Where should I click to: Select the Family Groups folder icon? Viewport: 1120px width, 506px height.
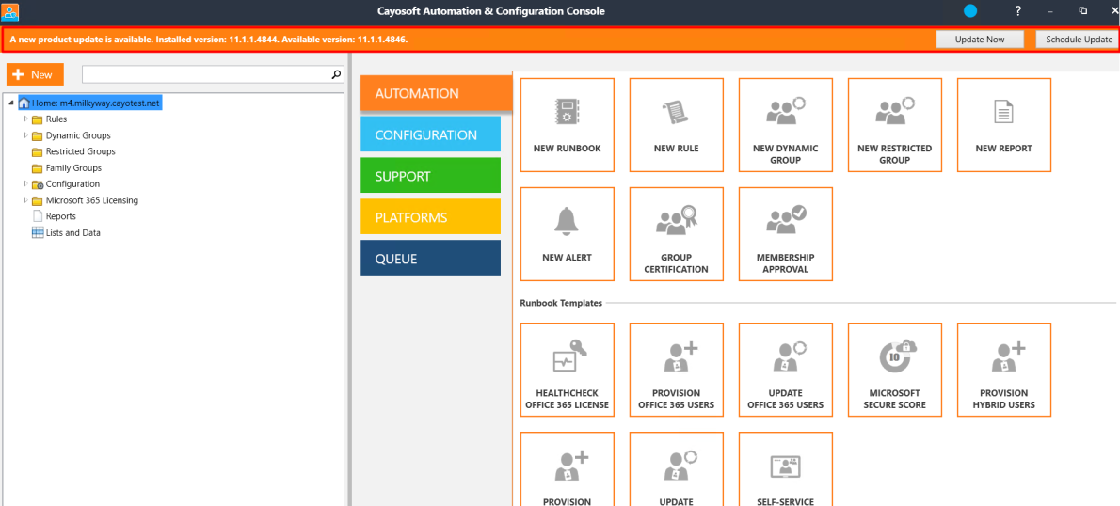(37, 168)
